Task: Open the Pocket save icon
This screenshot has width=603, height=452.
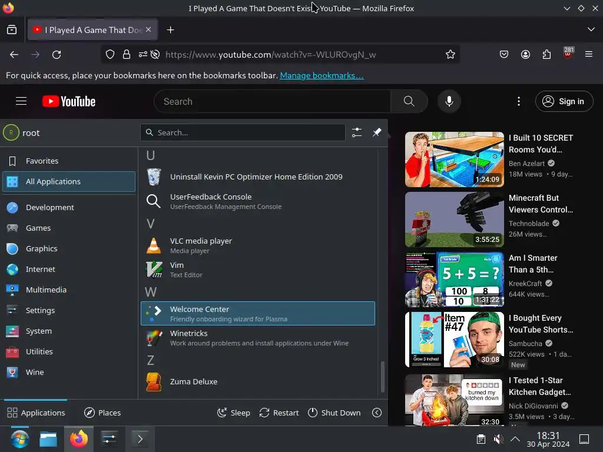Action: pyautogui.click(x=504, y=55)
